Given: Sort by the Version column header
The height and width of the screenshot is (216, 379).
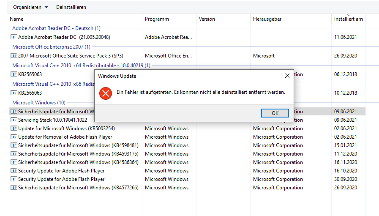Looking at the screenshot, I should click(207, 19).
